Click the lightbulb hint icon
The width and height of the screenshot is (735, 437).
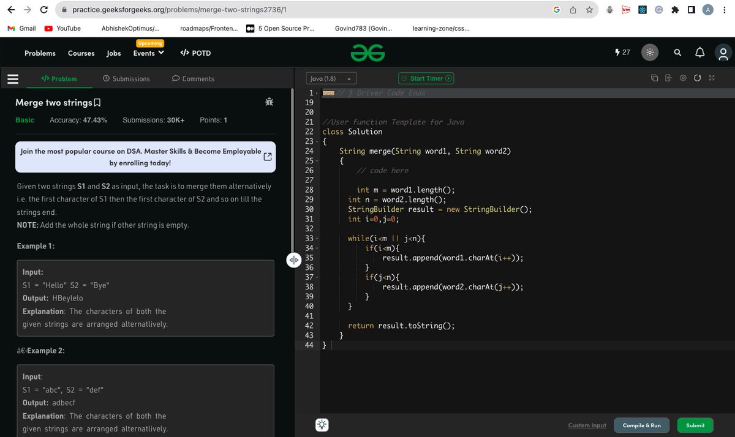pos(322,425)
